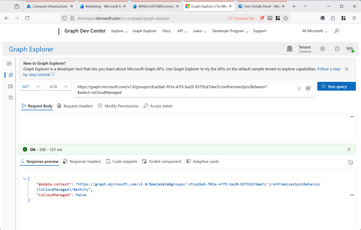Click the share query icon
The height and width of the screenshot is (230, 361).
coord(308,88)
